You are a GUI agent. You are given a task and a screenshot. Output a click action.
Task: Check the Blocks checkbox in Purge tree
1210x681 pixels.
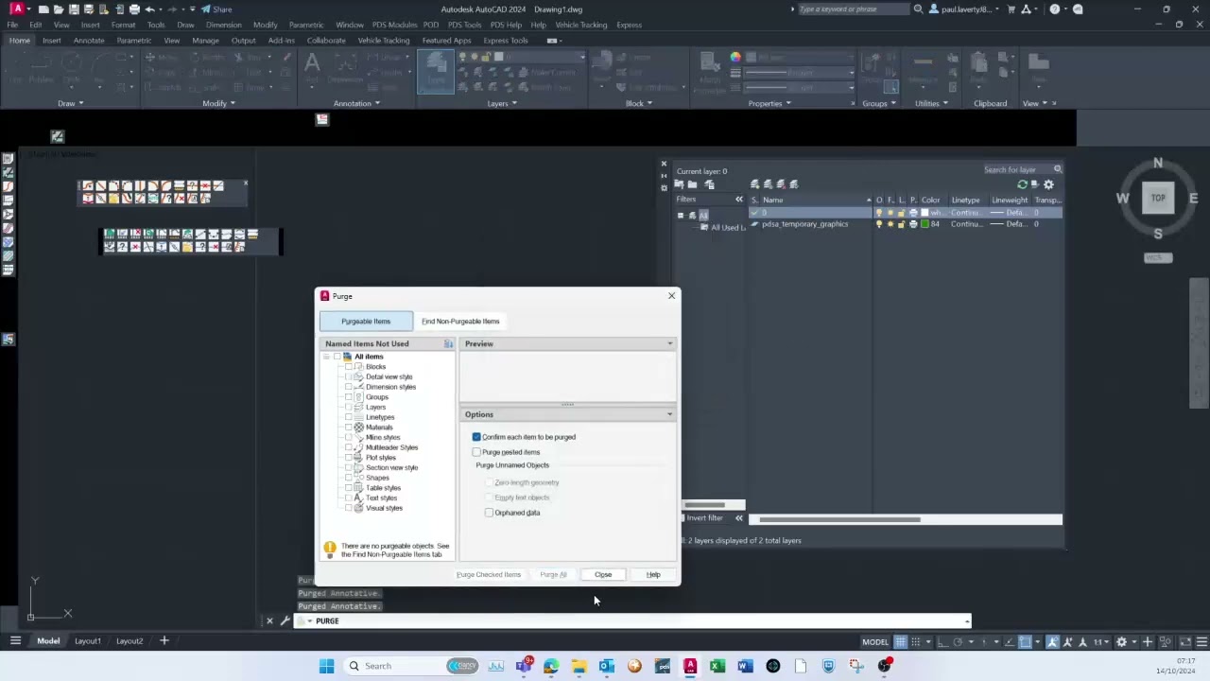(348, 367)
